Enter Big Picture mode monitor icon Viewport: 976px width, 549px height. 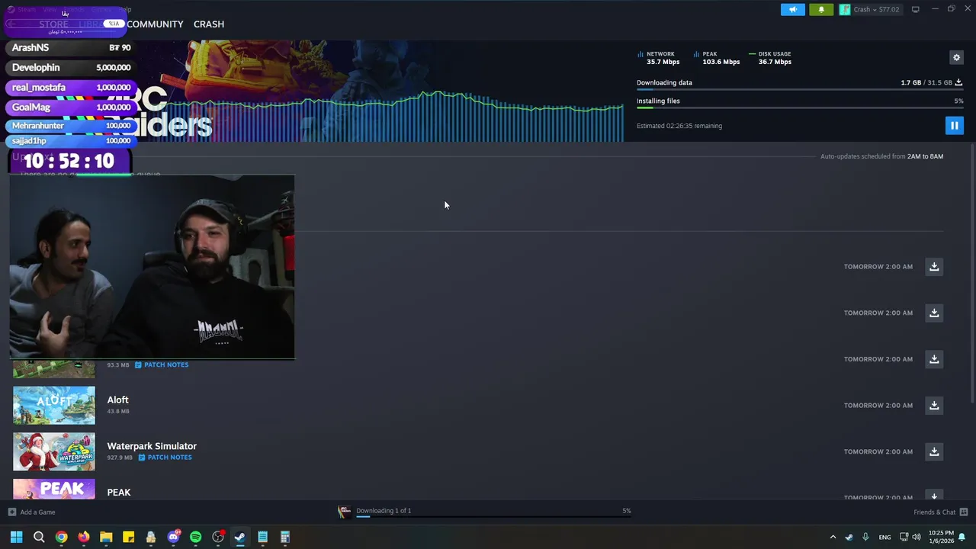click(x=915, y=9)
